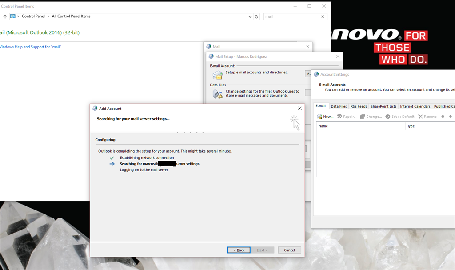Open Mail (Microsoft Outlook 2016) item

[40, 32]
